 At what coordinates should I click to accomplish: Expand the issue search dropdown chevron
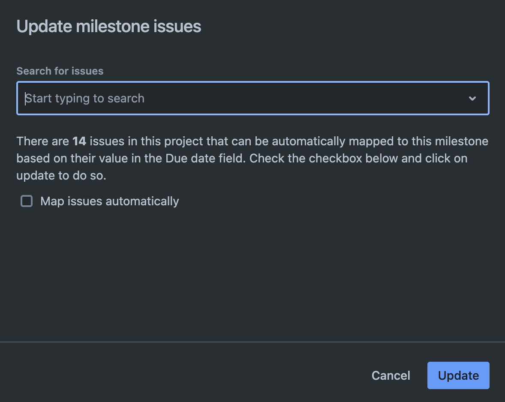(x=472, y=99)
